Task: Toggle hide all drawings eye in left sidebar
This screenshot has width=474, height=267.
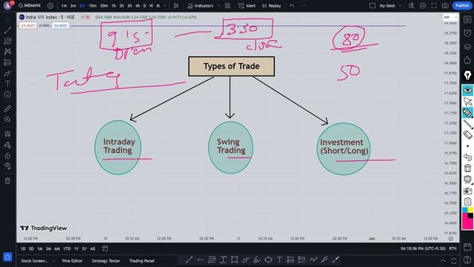Action: click(x=7, y=166)
